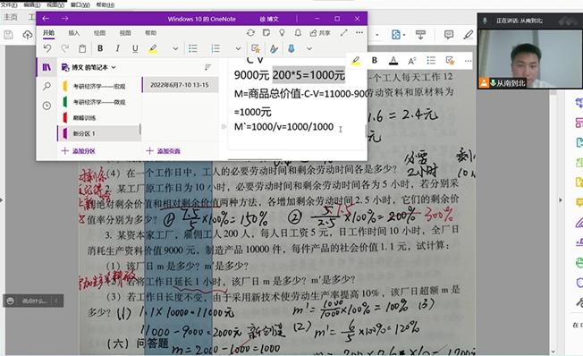Click the sync refresh icon in OneNote
583x356 pixels.
click(250, 33)
